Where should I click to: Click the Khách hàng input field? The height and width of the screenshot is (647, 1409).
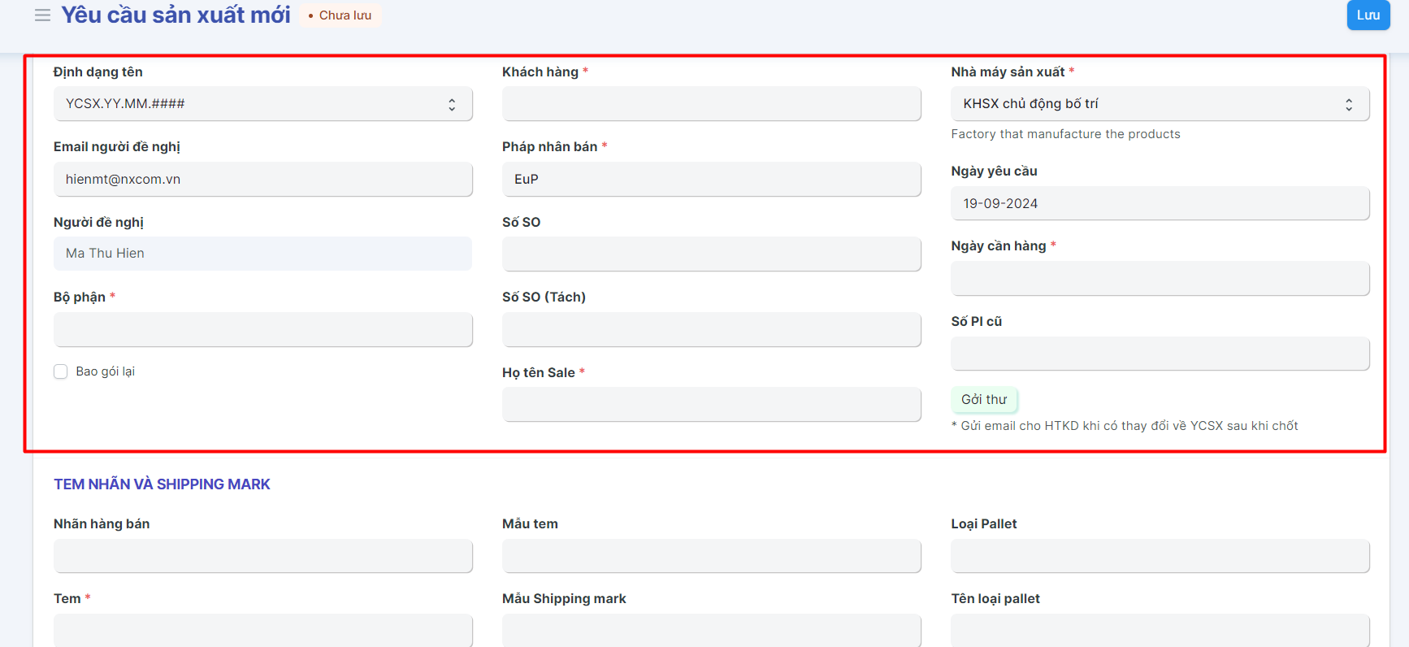711,104
